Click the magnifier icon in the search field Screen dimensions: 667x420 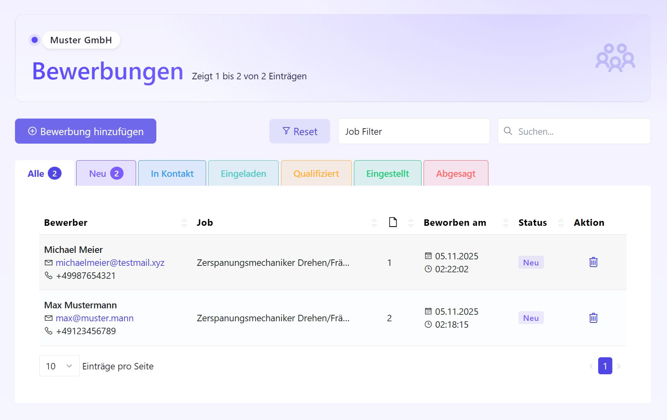pyautogui.click(x=508, y=131)
